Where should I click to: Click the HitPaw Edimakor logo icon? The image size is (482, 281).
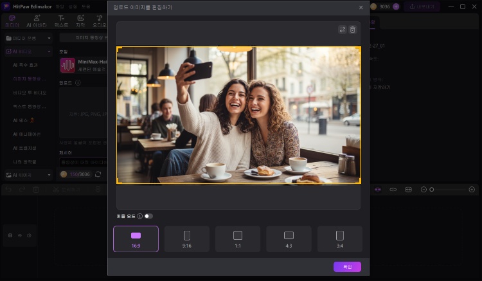click(6, 6)
